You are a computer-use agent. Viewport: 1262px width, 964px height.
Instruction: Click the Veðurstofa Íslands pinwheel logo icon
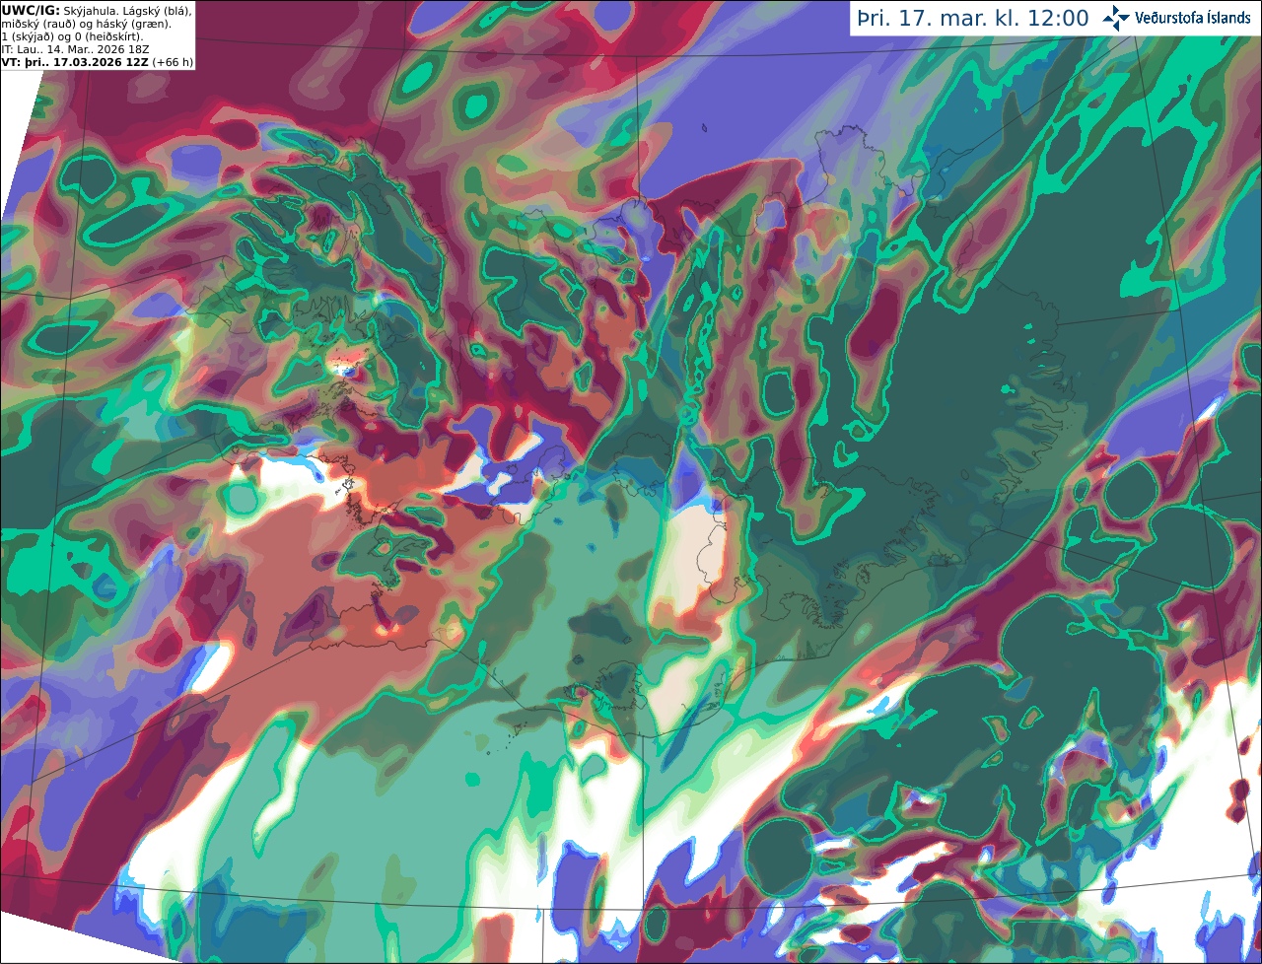coord(1116,18)
